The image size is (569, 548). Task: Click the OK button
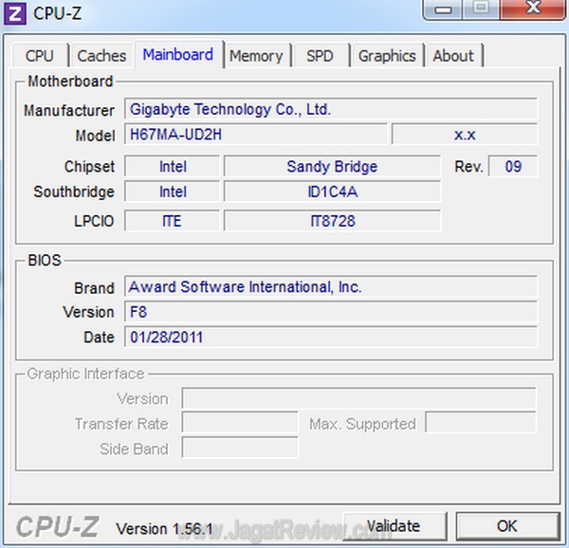click(x=507, y=526)
